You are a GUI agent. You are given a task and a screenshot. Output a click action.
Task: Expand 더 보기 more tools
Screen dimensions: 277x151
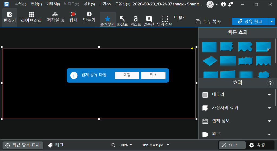(180, 18)
